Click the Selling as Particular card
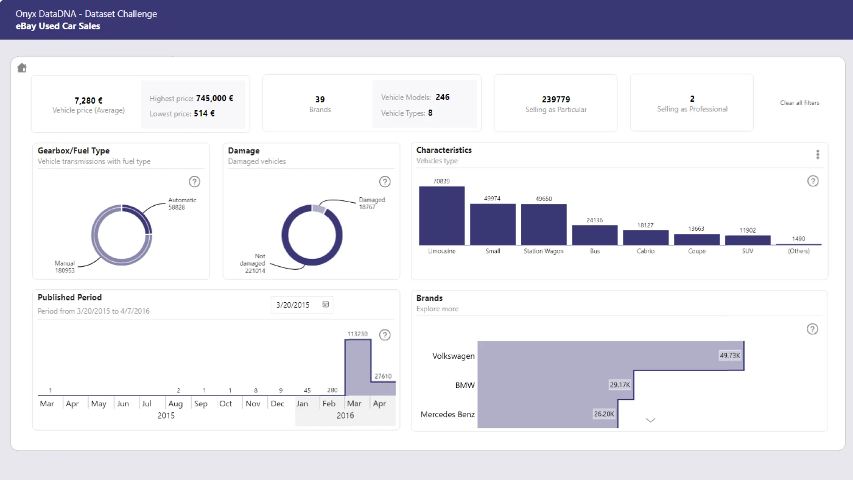 coord(556,104)
